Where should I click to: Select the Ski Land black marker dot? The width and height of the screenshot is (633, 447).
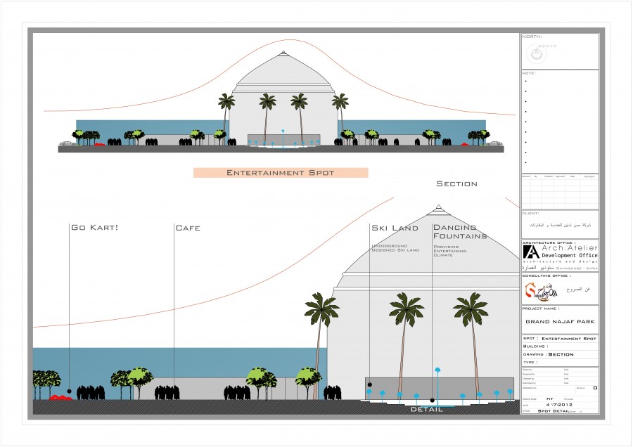click(x=370, y=384)
